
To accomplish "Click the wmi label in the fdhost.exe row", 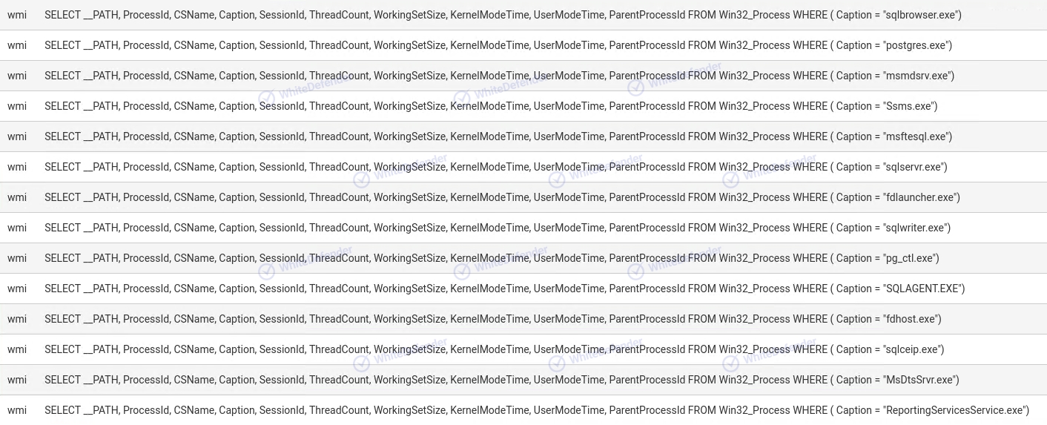I will click(17, 319).
